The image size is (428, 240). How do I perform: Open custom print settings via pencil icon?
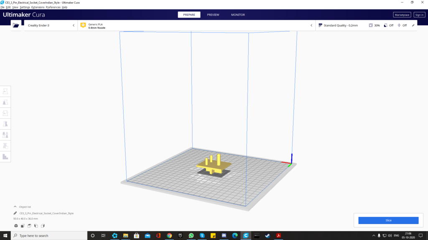[x=413, y=25]
